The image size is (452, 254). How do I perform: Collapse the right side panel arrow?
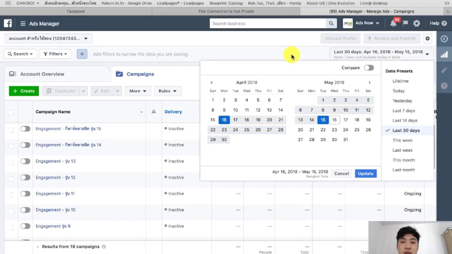[444, 39]
